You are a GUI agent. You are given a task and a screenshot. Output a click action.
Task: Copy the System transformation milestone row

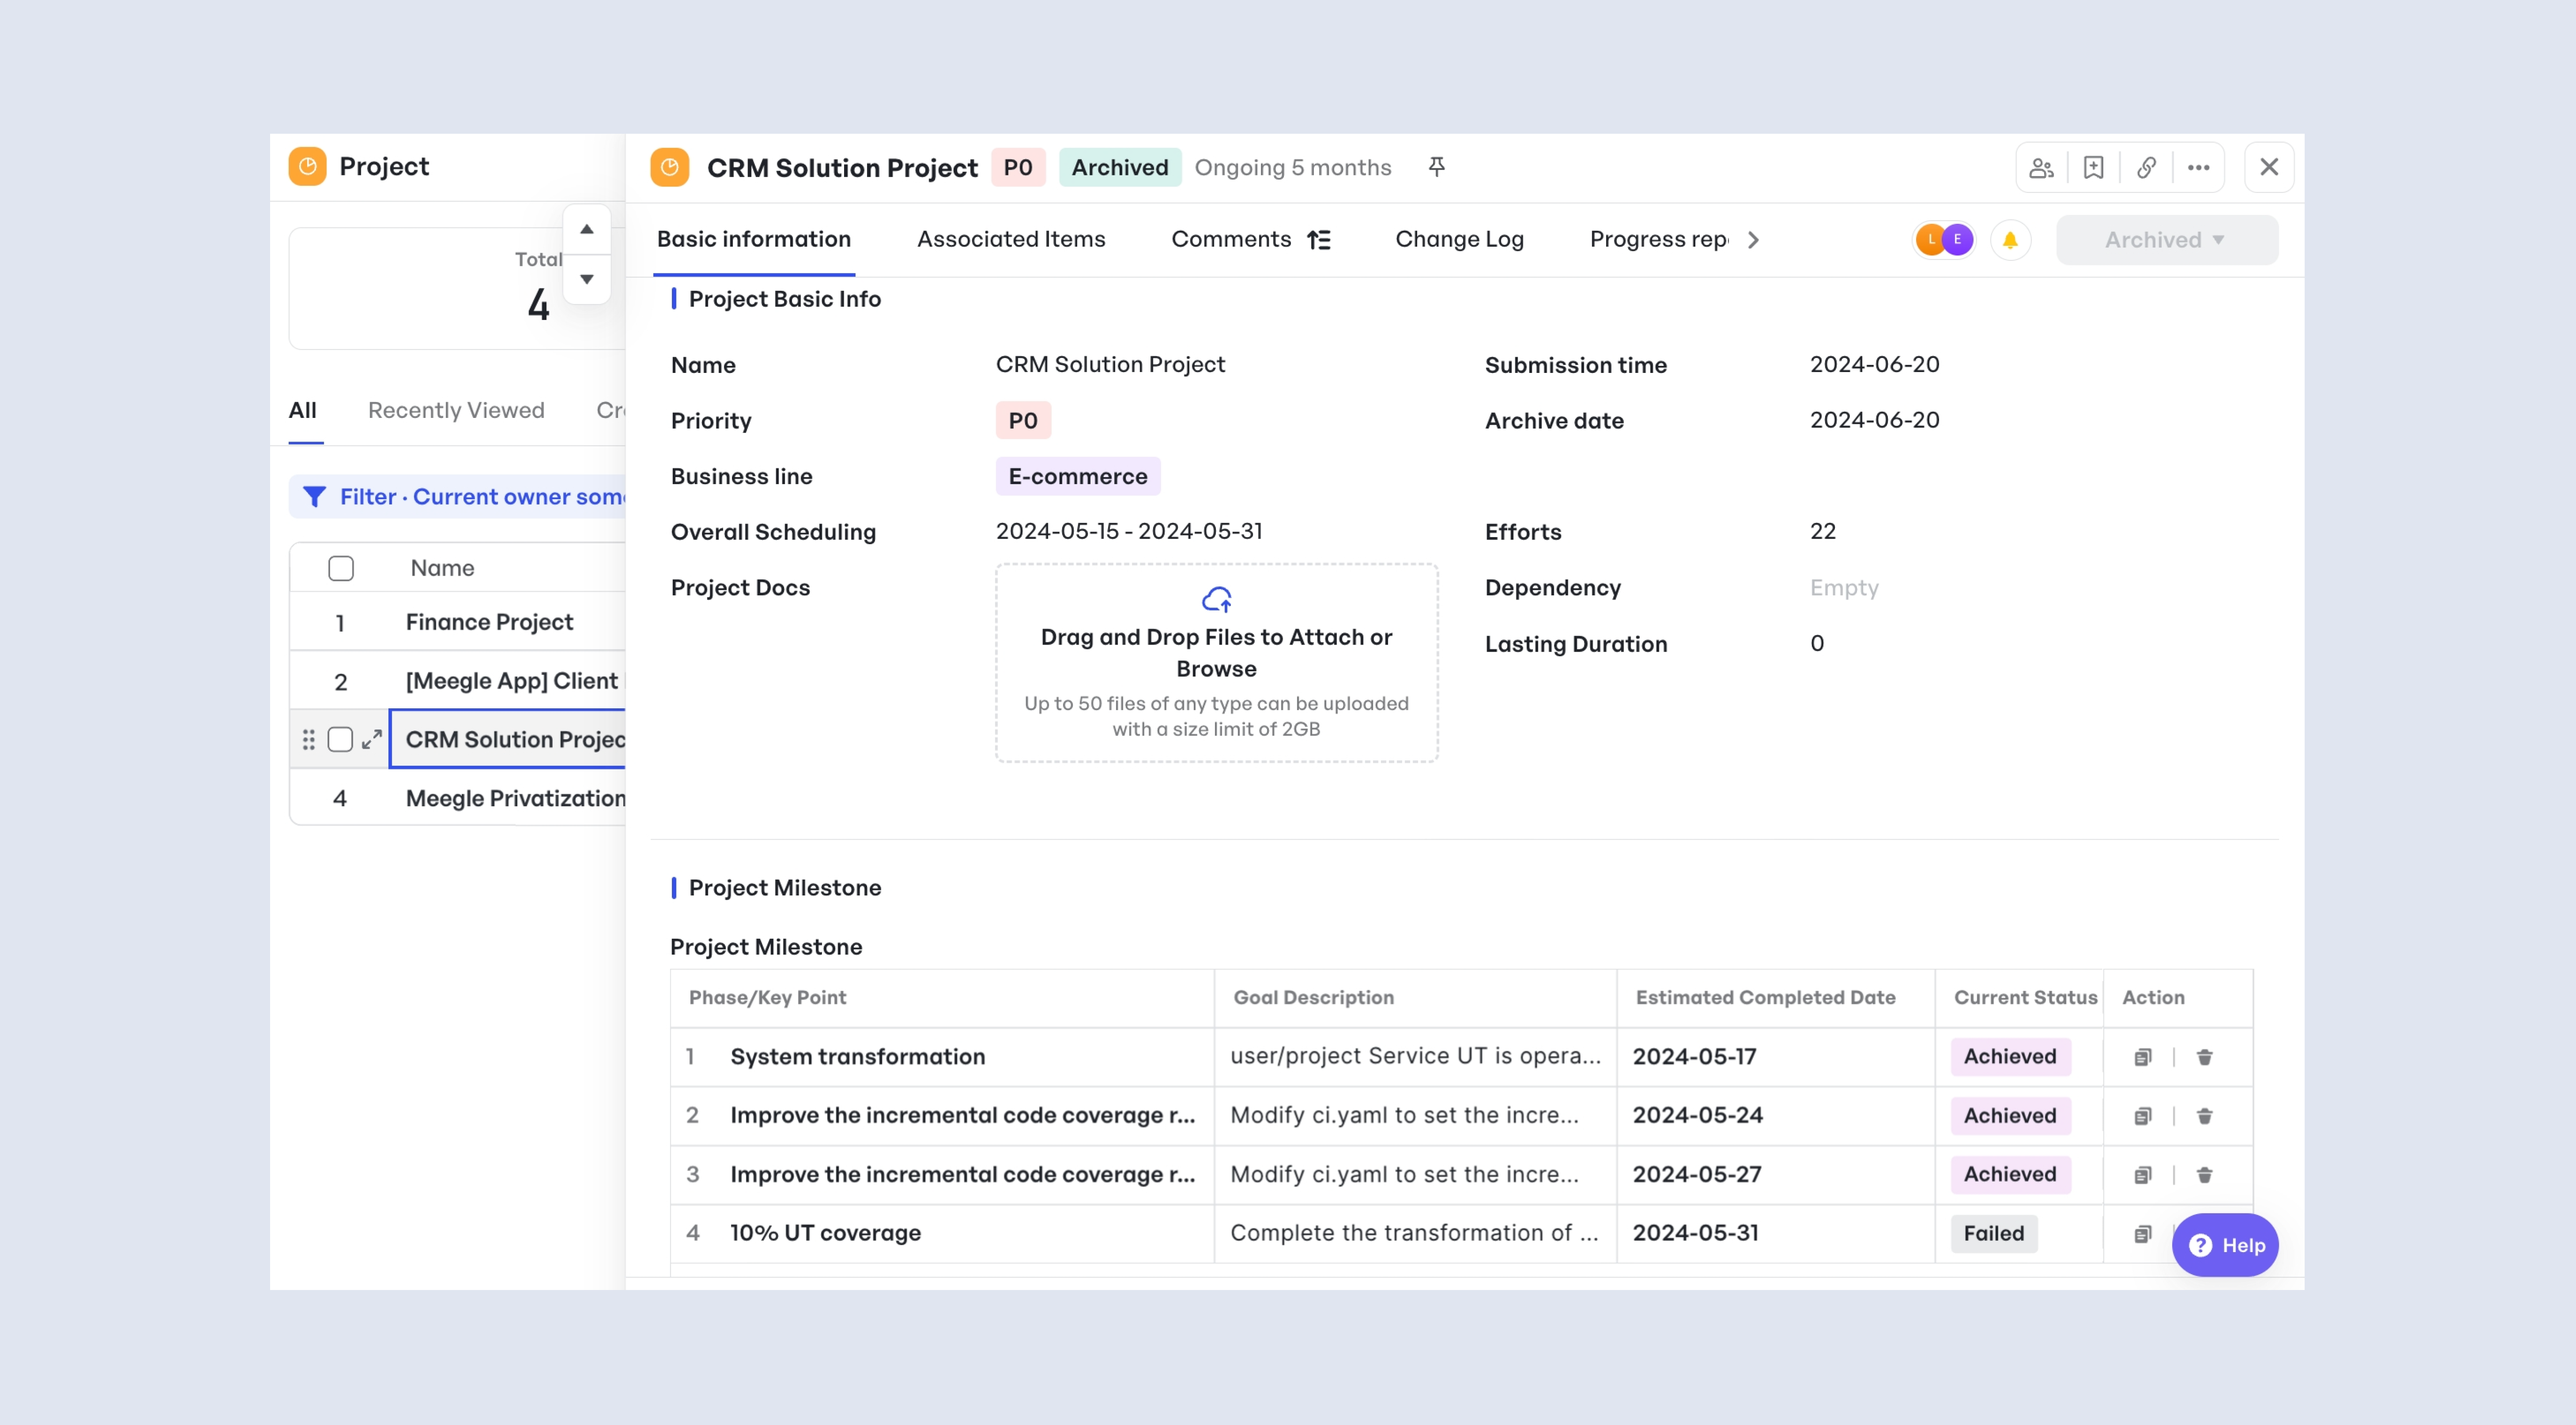(x=2142, y=1057)
